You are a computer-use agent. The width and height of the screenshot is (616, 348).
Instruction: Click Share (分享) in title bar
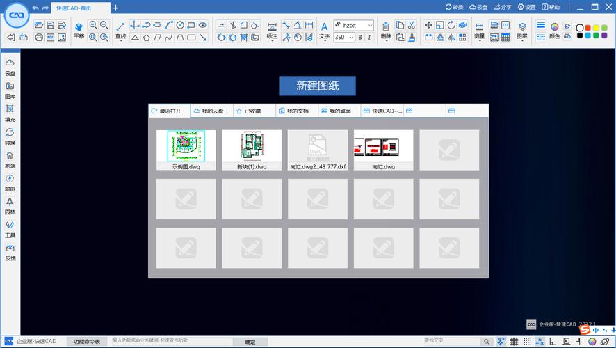coord(503,7)
